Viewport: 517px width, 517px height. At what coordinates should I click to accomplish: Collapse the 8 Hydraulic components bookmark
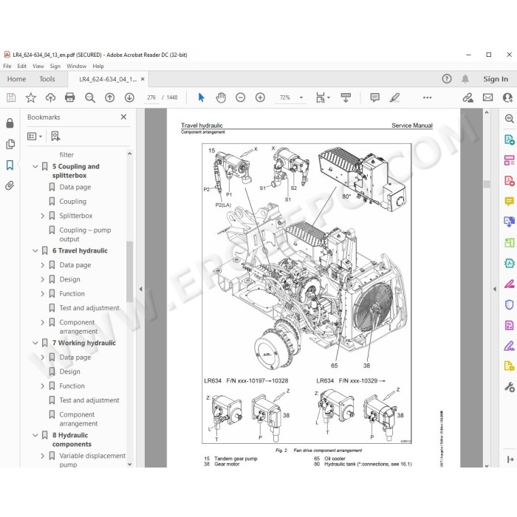[x=35, y=436]
